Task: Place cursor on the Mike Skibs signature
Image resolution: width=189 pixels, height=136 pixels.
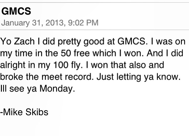Action: pyautogui.click(x=24, y=112)
